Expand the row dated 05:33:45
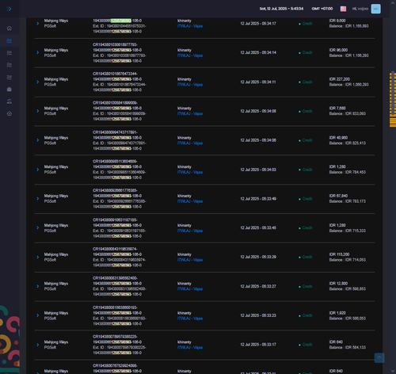The image size is (396, 374). click(x=38, y=227)
